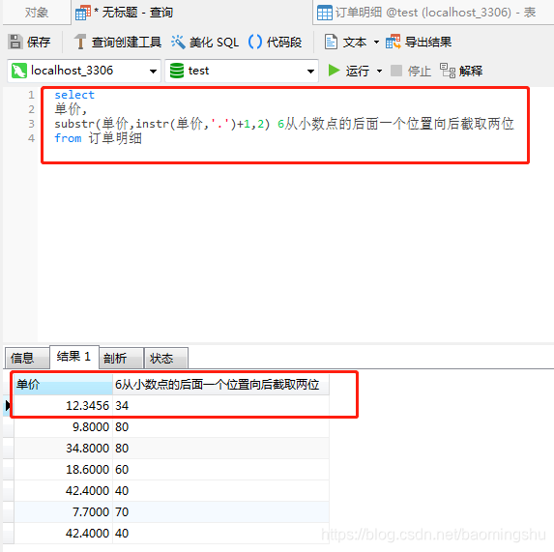This screenshot has height=552, width=554.
Task: Open the Query Builder tool (查询创建工具)
Action: [118, 42]
